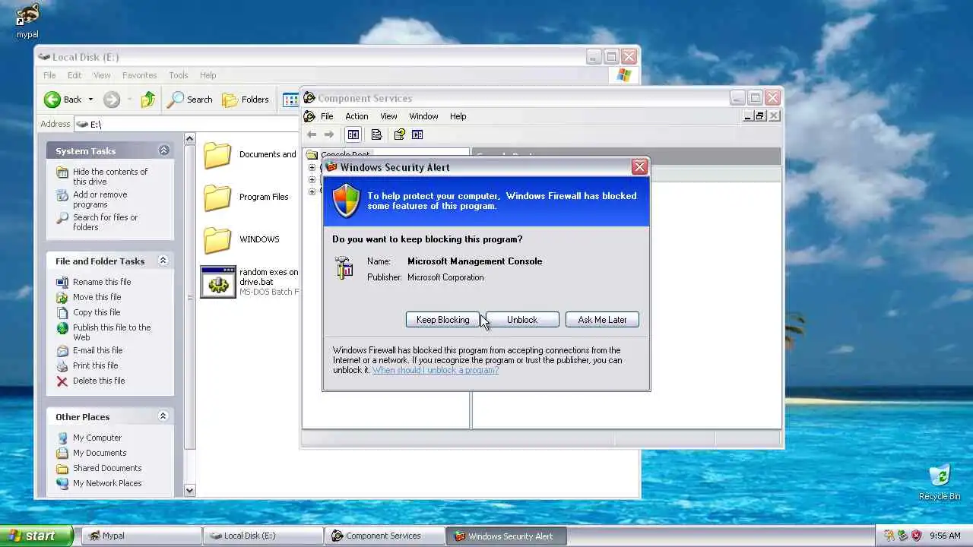Switch to Local Disk (E:) taskbar button
973x547 pixels.
coord(263,536)
